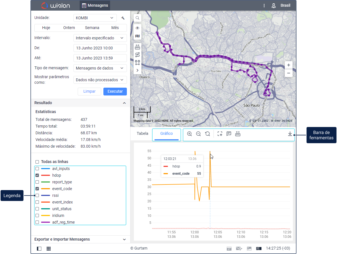The height and width of the screenshot is (254, 337).
Task: Enable the rssi line checkbox
Action: point(37,195)
